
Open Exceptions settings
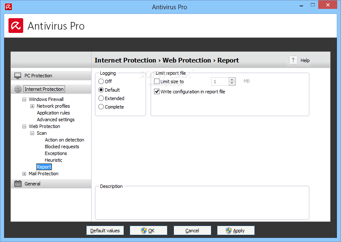(x=56, y=153)
